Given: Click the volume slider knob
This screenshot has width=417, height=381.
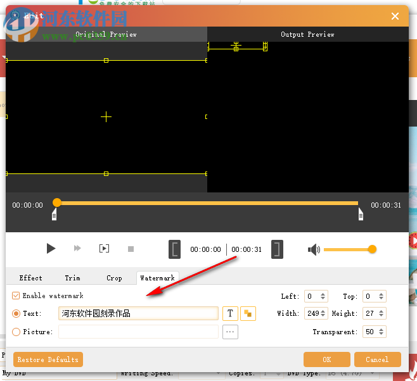Looking at the screenshot, I should coord(372,249).
